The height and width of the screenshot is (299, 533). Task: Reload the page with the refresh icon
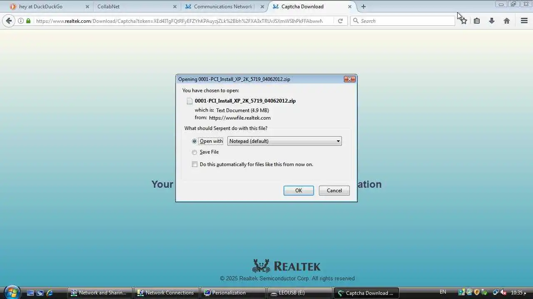click(x=340, y=21)
